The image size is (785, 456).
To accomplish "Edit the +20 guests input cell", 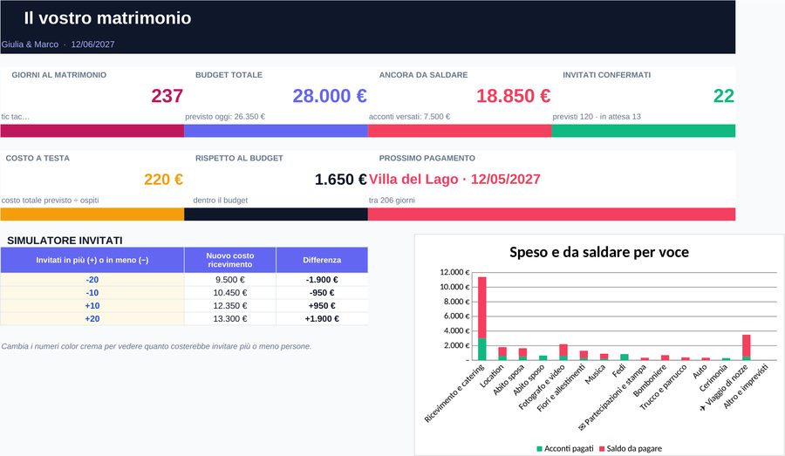I will [x=92, y=319].
